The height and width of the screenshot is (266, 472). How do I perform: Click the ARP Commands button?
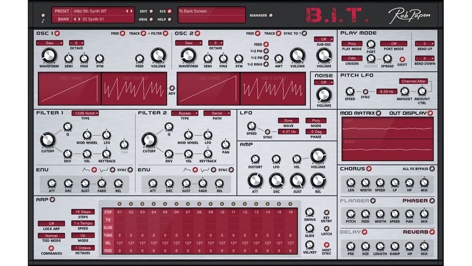pos(51,248)
